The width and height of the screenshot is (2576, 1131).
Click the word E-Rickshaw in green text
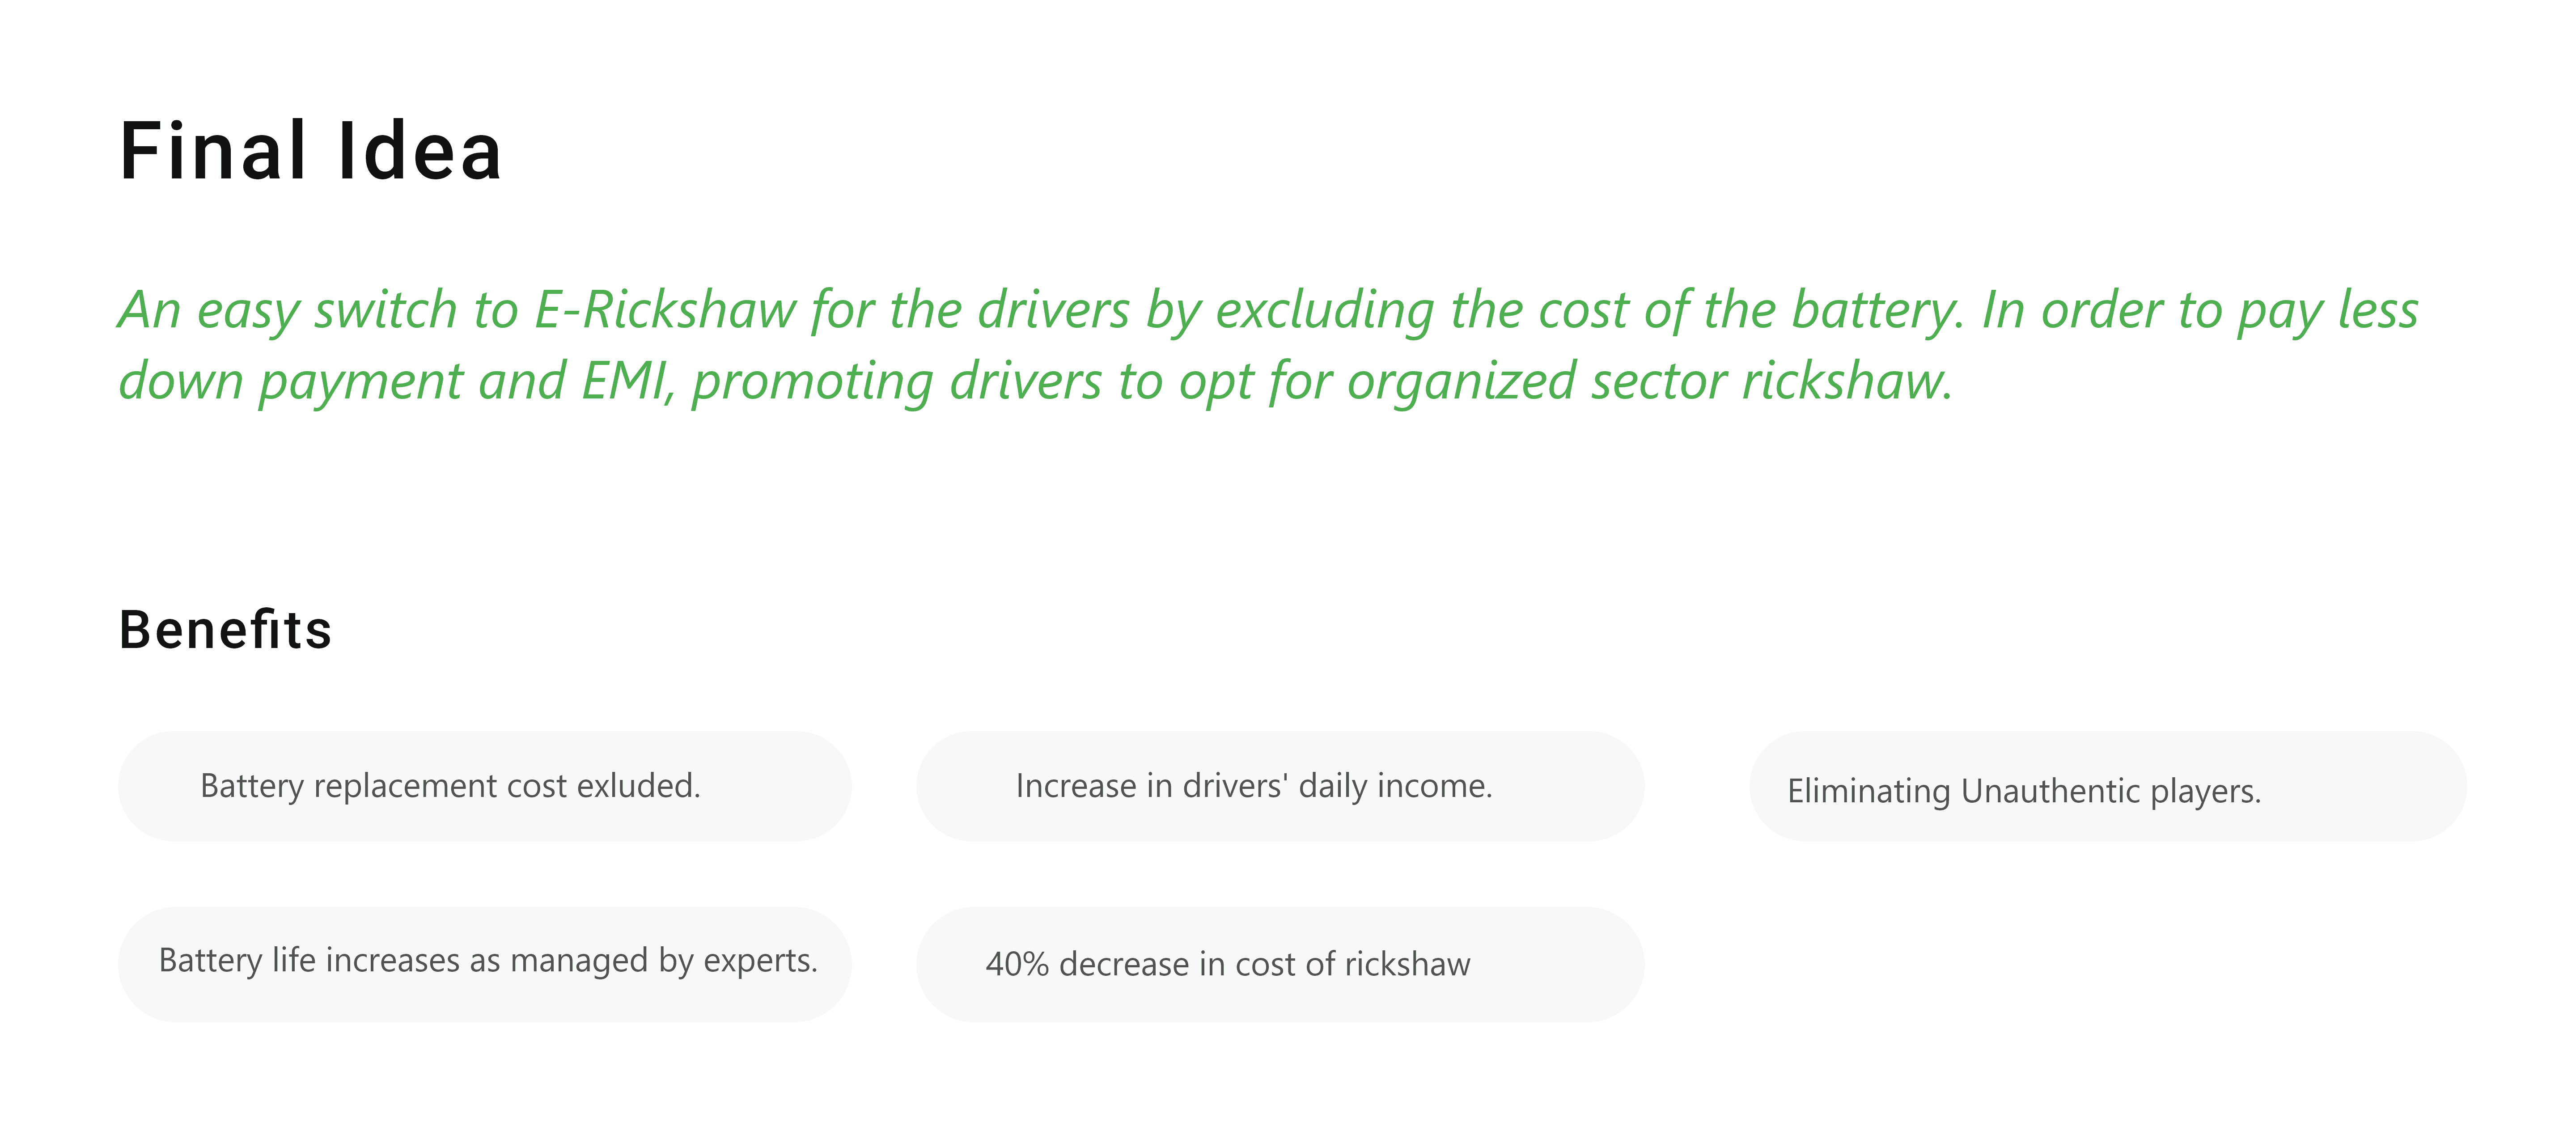(x=666, y=310)
